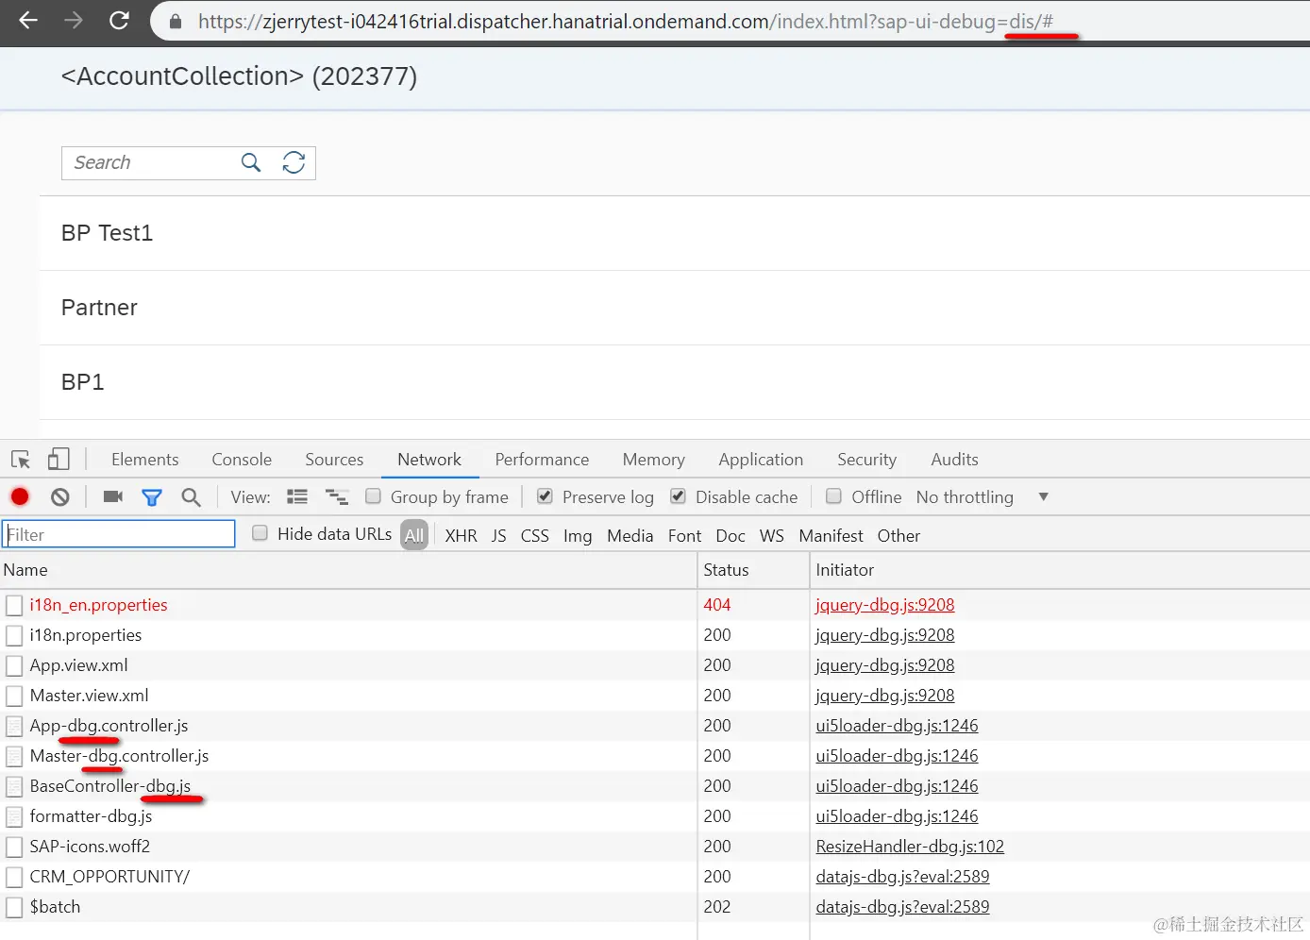1310x940 pixels.
Task: Click the magnifier icon in Search field
Action: point(251,162)
